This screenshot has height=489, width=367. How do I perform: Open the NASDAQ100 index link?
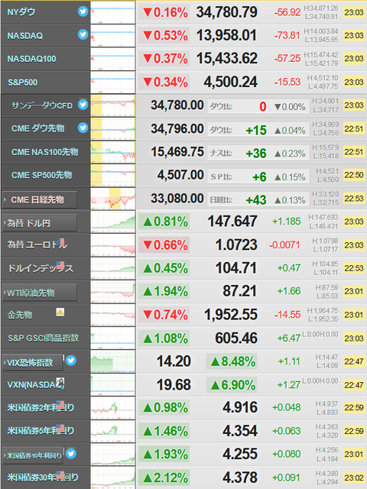pyautogui.click(x=31, y=59)
